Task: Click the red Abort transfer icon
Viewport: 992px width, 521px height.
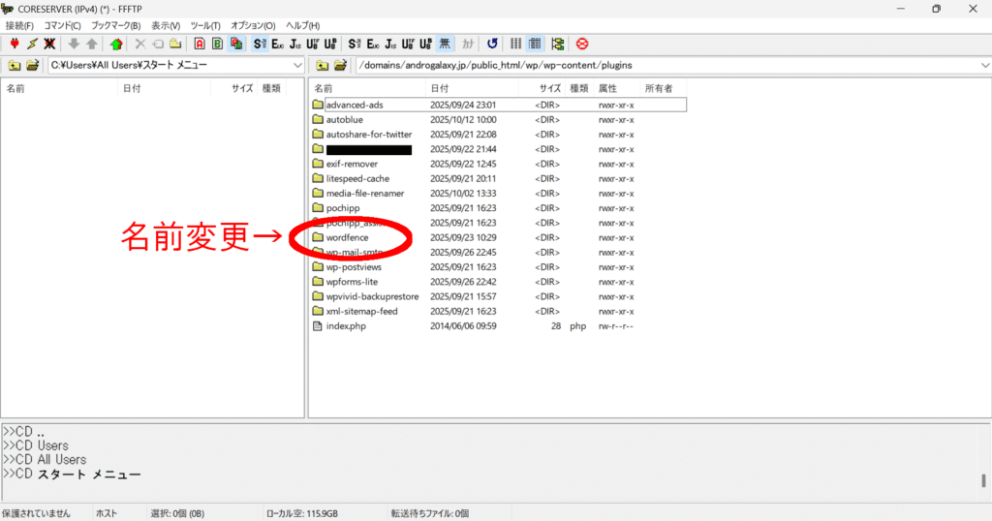Action: (x=582, y=44)
